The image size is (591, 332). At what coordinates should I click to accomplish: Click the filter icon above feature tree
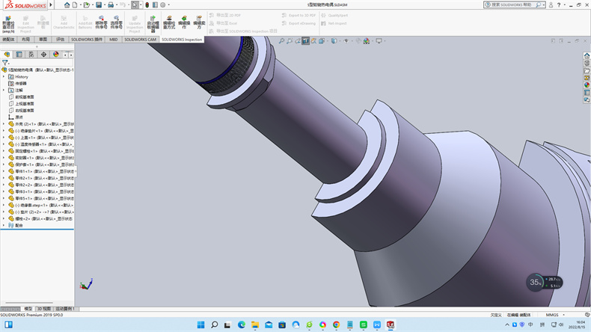[5, 63]
